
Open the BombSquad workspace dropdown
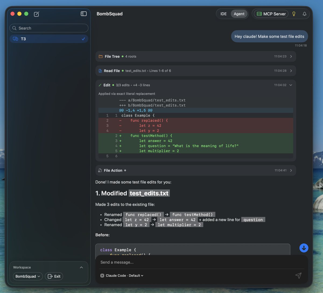tap(28, 276)
